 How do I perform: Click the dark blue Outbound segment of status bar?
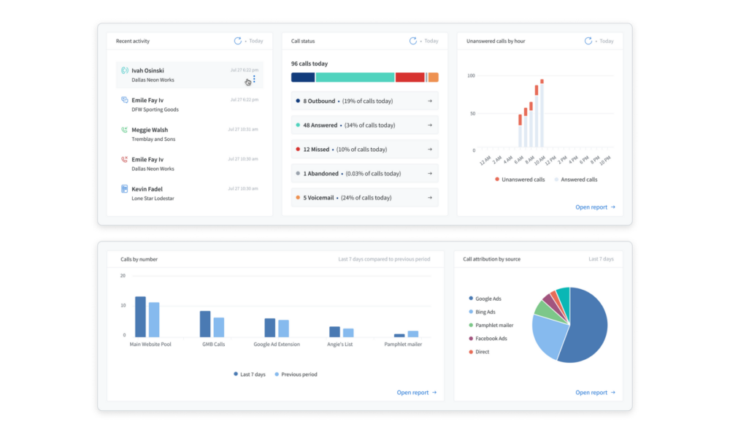(303, 77)
